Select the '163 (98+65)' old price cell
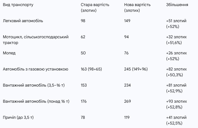This screenshot has width=198, height=128. coord(91,69)
